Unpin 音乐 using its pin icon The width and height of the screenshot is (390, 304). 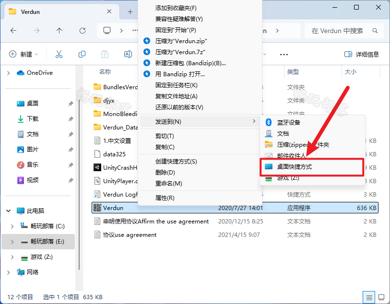tap(71, 165)
